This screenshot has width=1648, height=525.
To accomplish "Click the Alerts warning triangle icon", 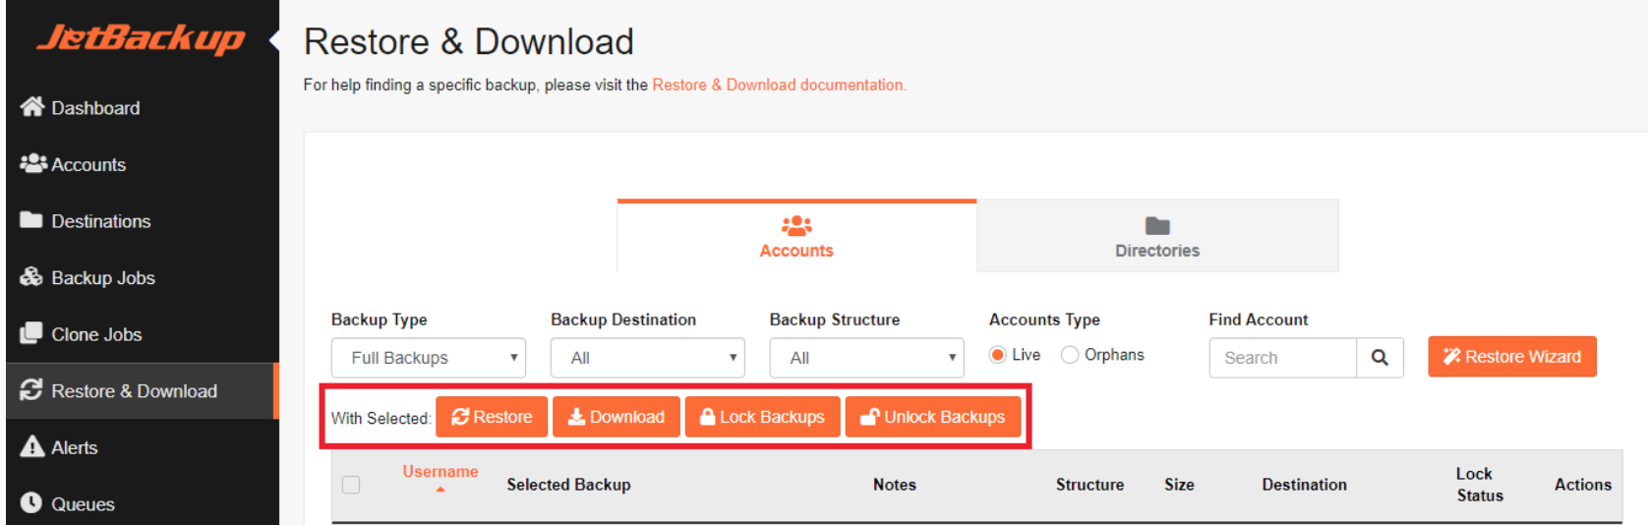I will (32, 446).
